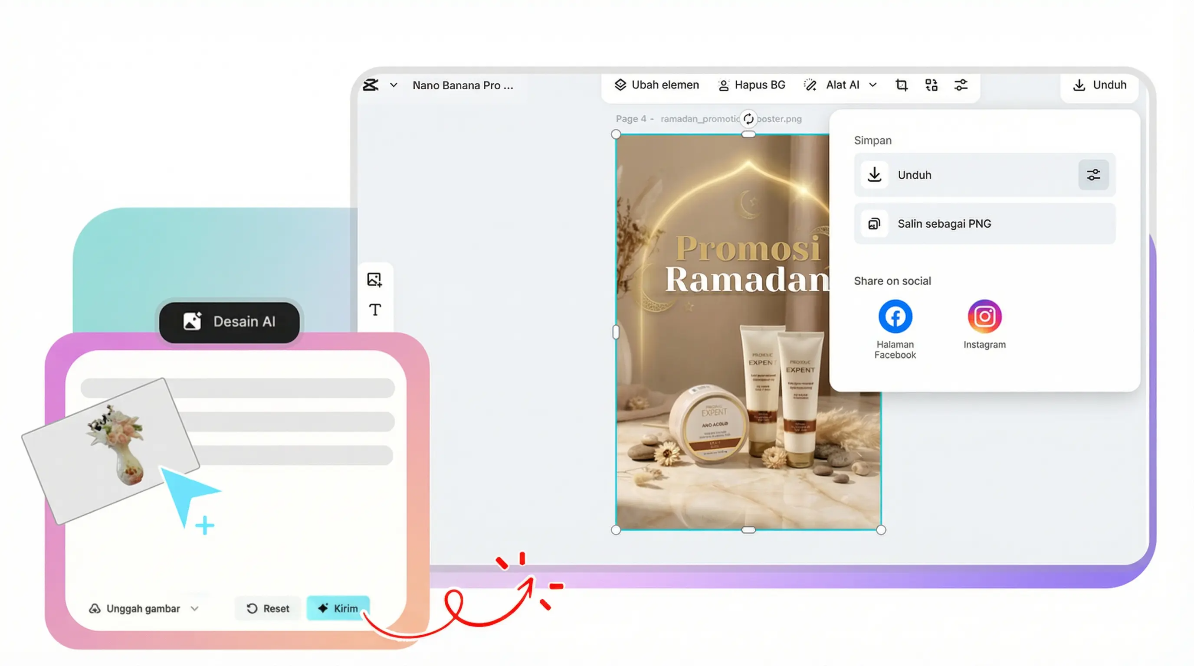Expand the chevron beside the CapCut logo
This screenshot has height=666, width=1194.
tap(394, 85)
